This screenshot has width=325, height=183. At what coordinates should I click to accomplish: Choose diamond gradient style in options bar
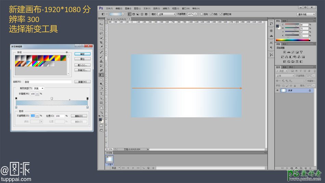pos(146,14)
